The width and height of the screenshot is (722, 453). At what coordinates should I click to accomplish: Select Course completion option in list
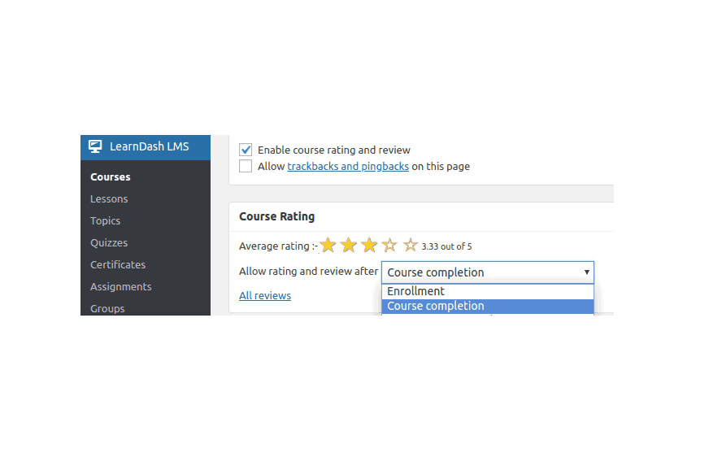click(x=488, y=306)
